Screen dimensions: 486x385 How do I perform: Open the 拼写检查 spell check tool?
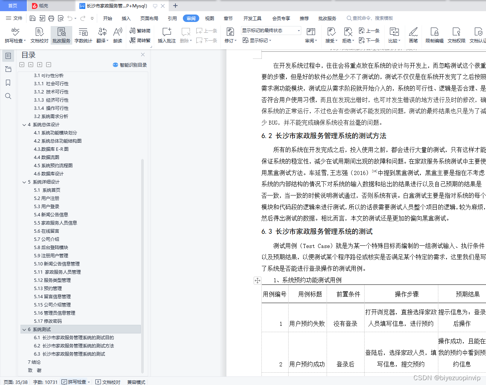click(x=15, y=35)
